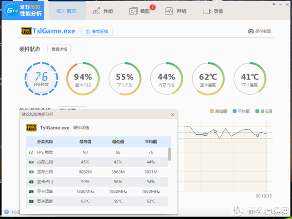Click the camera icon next to 保存截图
Screen dimensions: 292x219
tap(251, 31)
